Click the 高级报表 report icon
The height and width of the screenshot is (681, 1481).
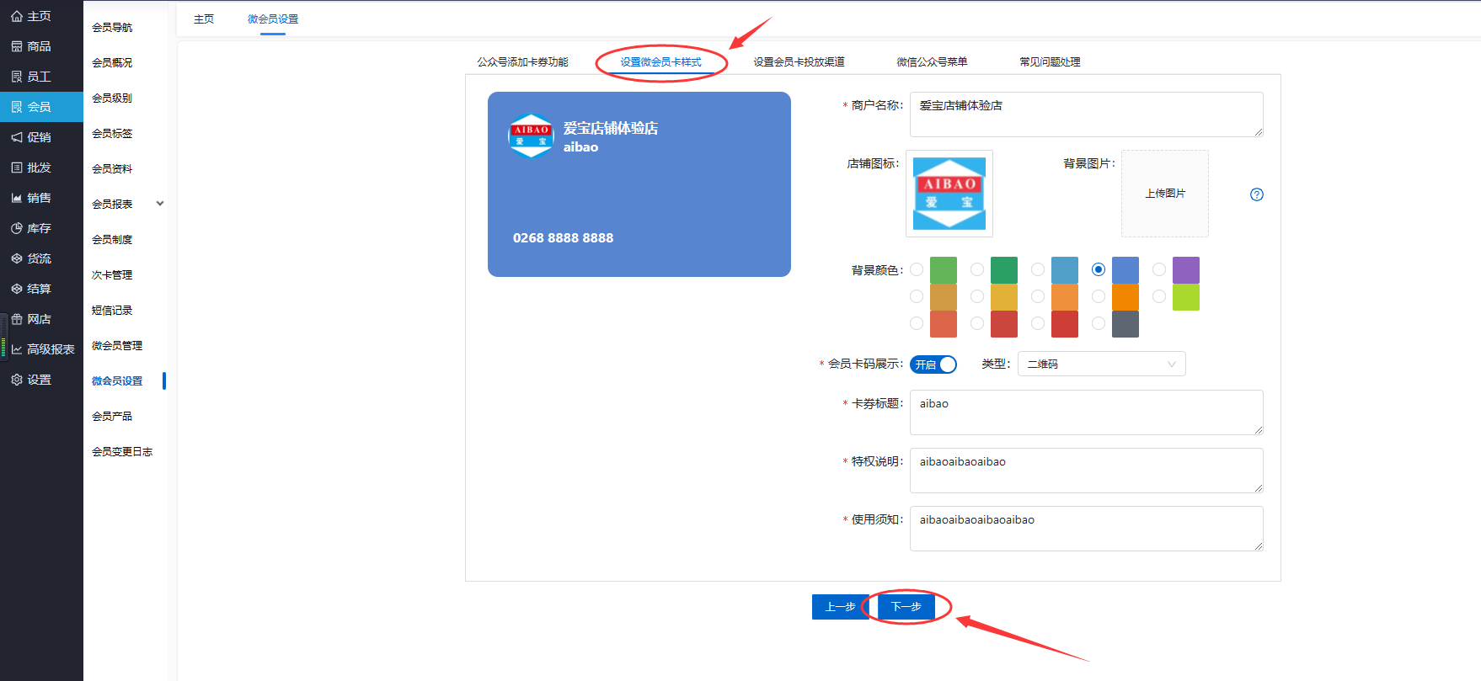(17, 349)
